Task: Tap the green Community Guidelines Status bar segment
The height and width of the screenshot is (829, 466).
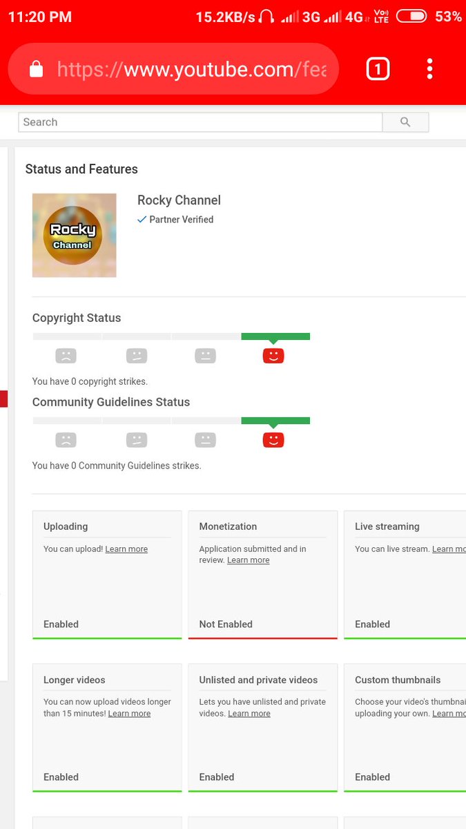Action: click(x=275, y=421)
